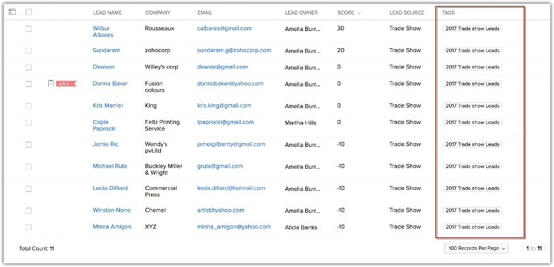Click company cell Rousseaux

click(x=160, y=28)
